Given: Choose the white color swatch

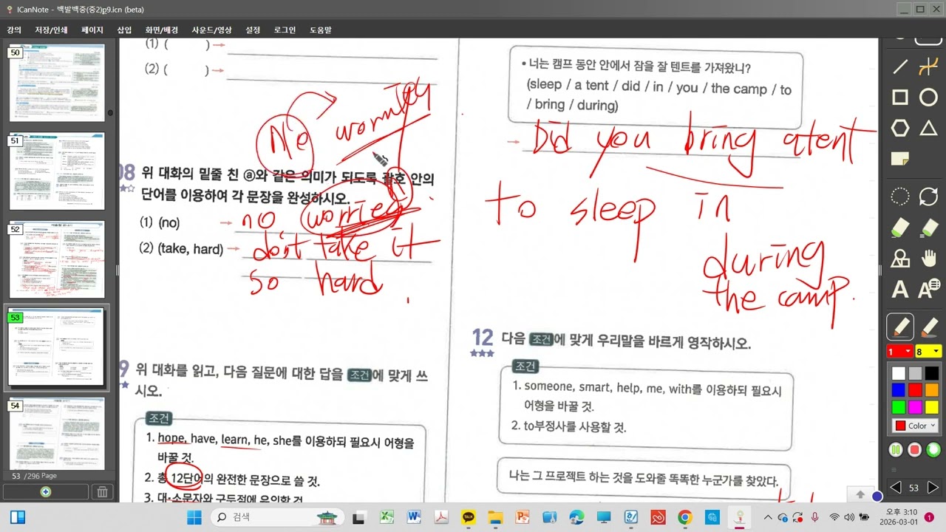Looking at the screenshot, I should (898, 373).
